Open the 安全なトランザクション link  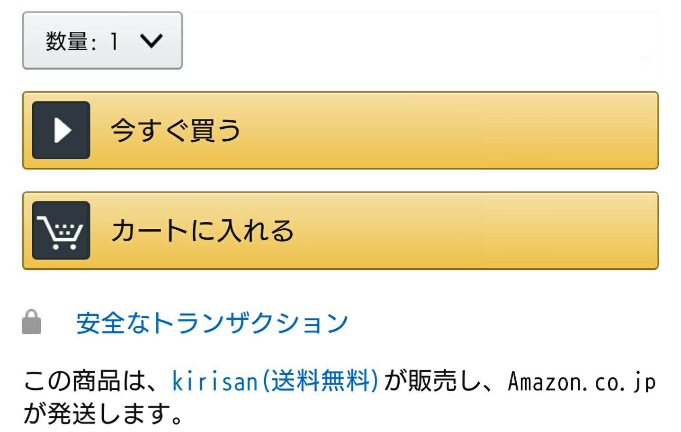click(212, 323)
